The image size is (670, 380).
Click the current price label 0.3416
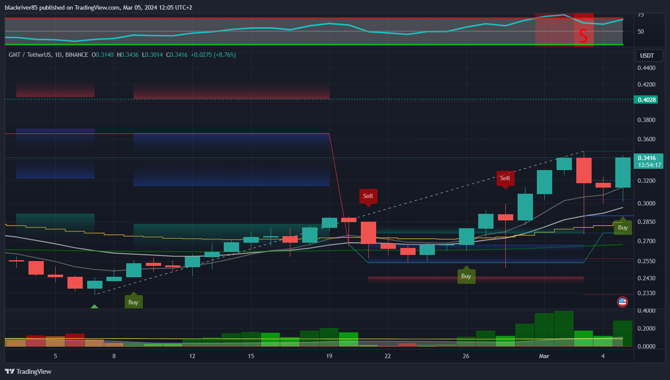tap(647, 158)
